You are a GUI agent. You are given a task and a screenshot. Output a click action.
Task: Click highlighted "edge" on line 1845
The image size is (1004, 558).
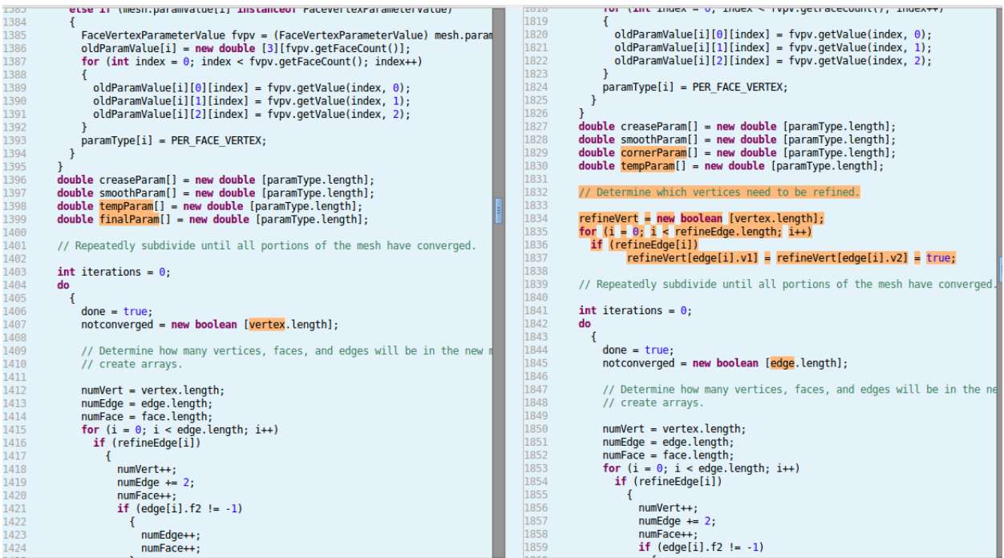coord(782,363)
